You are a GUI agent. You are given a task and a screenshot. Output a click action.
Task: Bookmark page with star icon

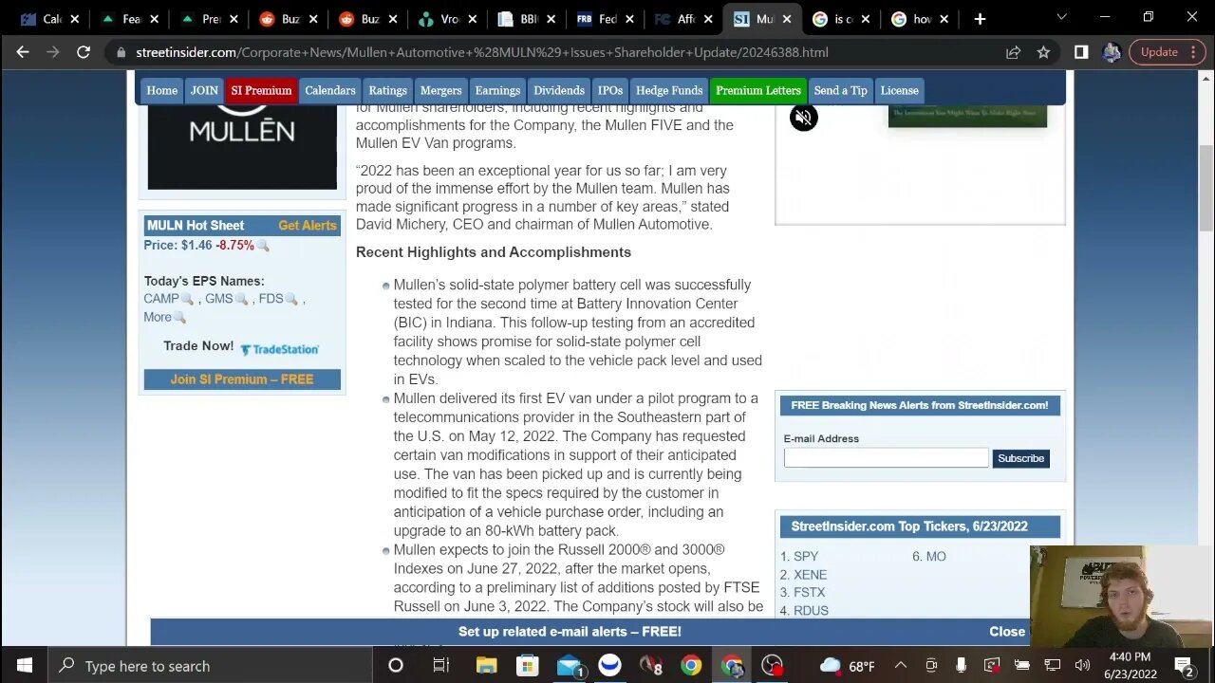tap(1043, 52)
